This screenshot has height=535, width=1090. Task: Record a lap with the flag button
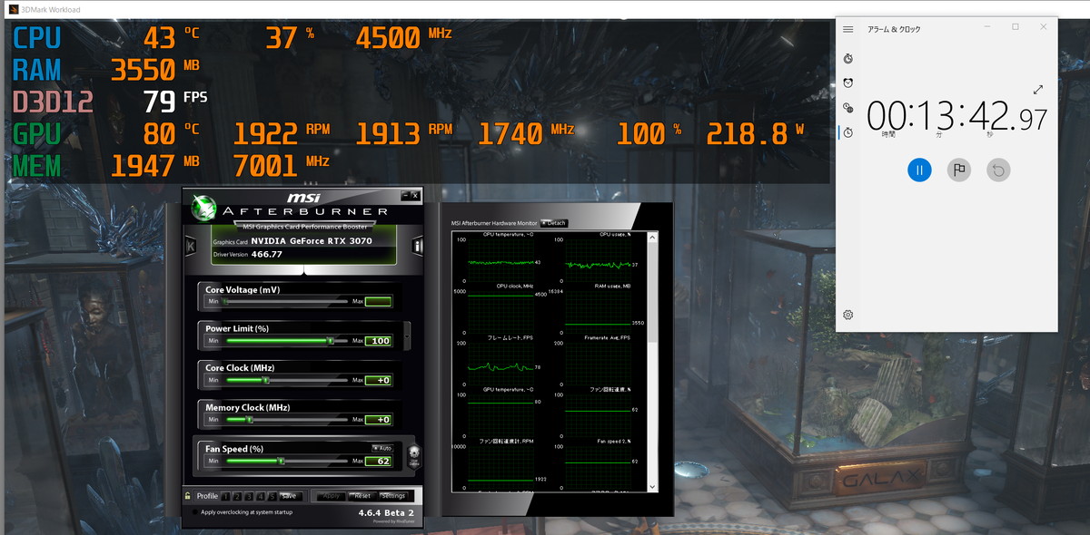(x=959, y=170)
